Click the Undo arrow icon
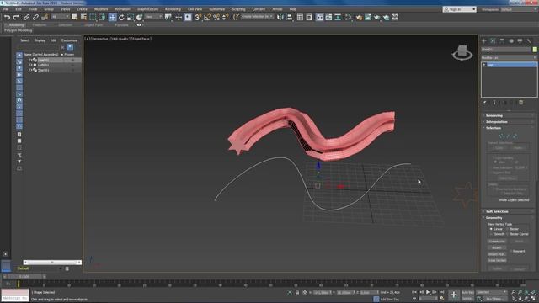 point(8,17)
